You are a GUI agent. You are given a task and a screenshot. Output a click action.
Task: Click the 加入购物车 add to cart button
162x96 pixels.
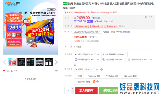87,90
